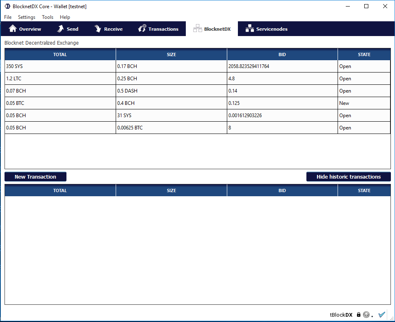Image resolution: width=395 pixels, height=322 pixels.
Task: Sort upper table by BID column header
Action: (x=282, y=54)
